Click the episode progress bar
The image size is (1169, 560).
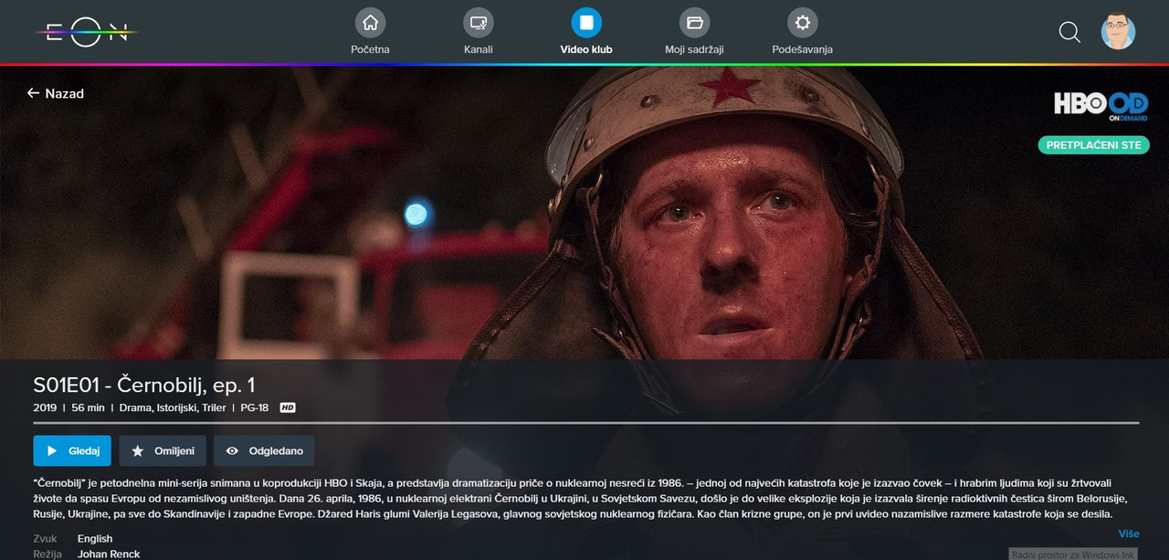click(586, 423)
